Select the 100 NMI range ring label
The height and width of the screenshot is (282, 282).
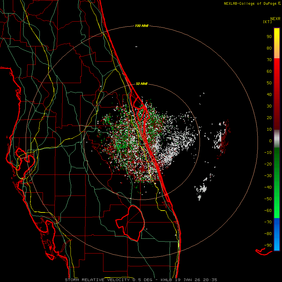tap(142, 26)
